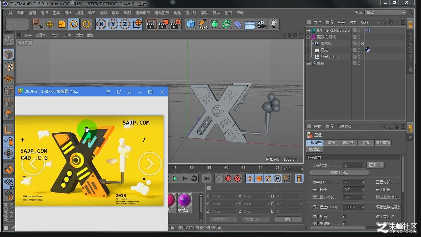Click the 缩放工程 button

pyautogui.click(x=339, y=172)
